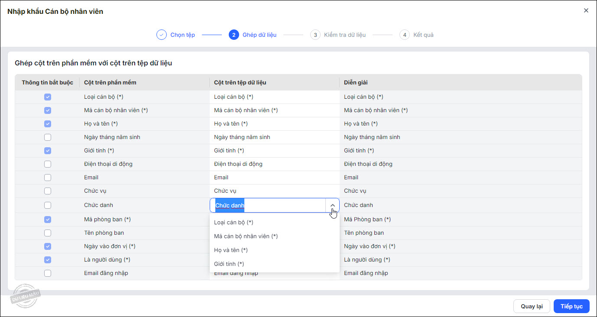The image size is (597, 317).
Task: Click the Quay lại button
Action: coord(532,306)
